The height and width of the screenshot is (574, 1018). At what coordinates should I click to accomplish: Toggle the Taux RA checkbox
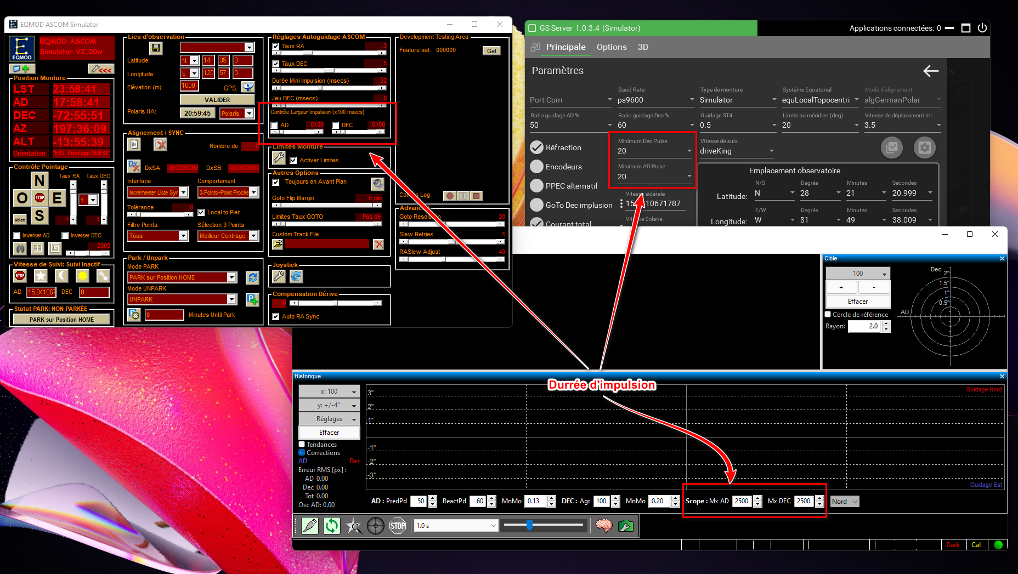(276, 47)
